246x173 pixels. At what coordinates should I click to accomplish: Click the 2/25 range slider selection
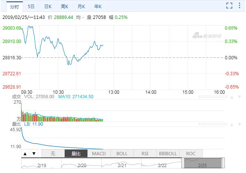point(203,163)
